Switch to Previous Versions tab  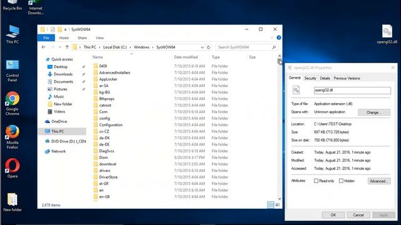point(346,78)
